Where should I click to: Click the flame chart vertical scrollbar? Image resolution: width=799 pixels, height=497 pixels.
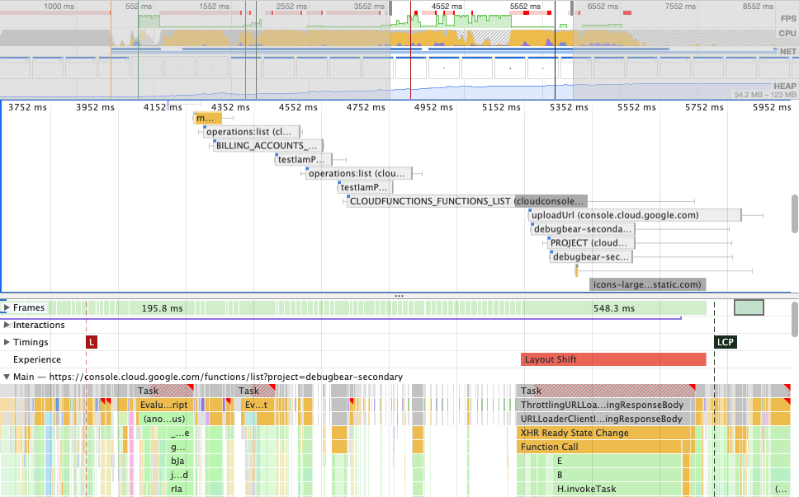[795, 320]
